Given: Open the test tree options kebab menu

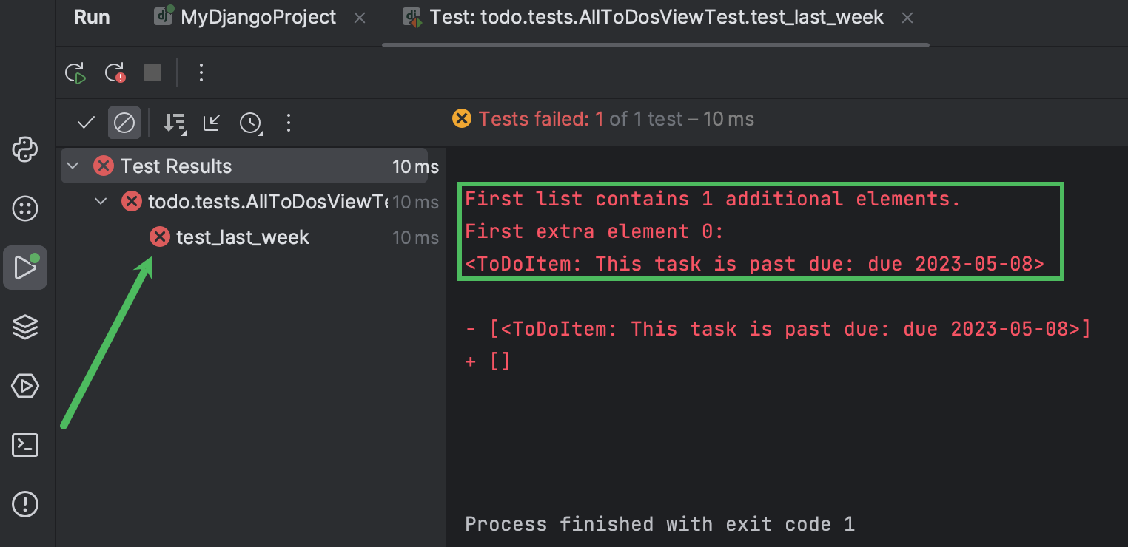Looking at the screenshot, I should [x=289, y=123].
